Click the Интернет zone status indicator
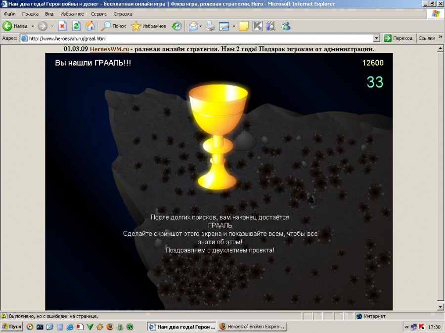Screen dimensions: 445x333 (x=371, y=316)
